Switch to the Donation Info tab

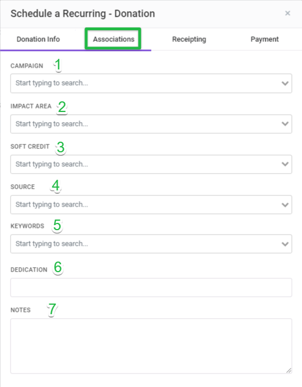[x=38, y=39]
